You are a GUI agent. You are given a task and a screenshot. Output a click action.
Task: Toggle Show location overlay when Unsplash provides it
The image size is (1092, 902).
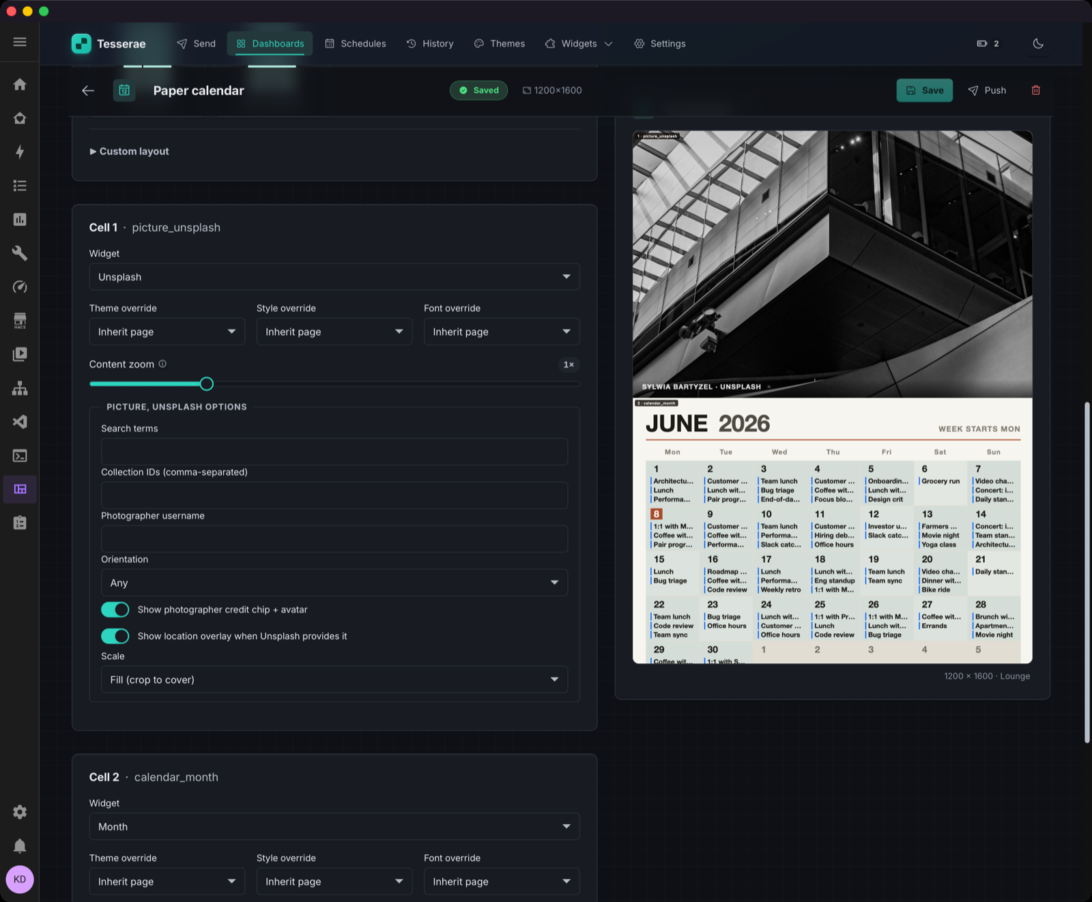pos(115,636)
